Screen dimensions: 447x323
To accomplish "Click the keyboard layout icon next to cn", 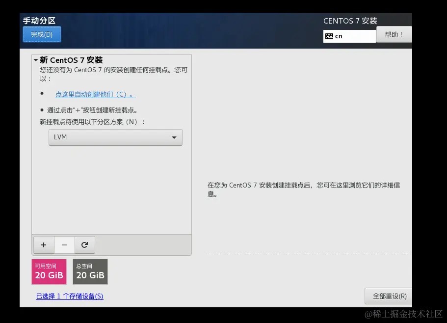I will pos(329,36).
